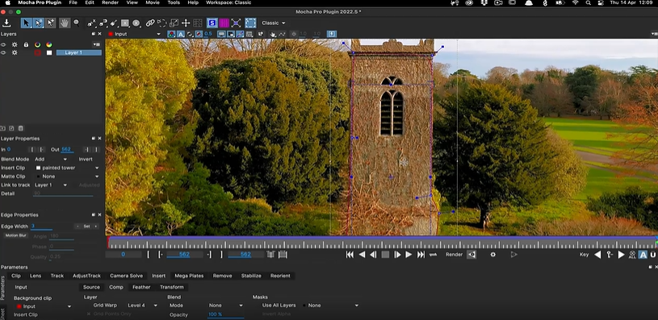Click the trash icon under Layers
The width and height of the screenshot is (658, 320).
tap(20, 128)
